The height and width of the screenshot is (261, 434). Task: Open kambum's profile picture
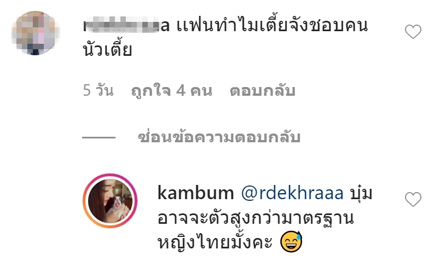[x=110, y=201]
